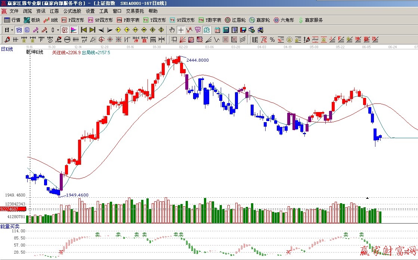
Task: Open the 江恩 menu
Action: (54, 11)
